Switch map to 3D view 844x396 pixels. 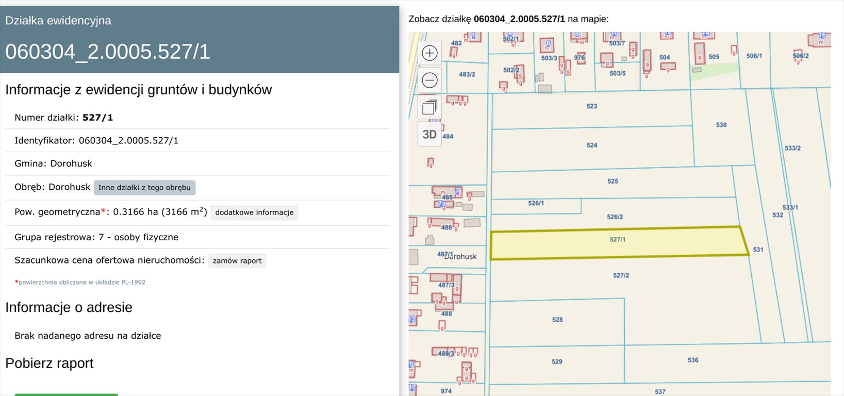429,135
